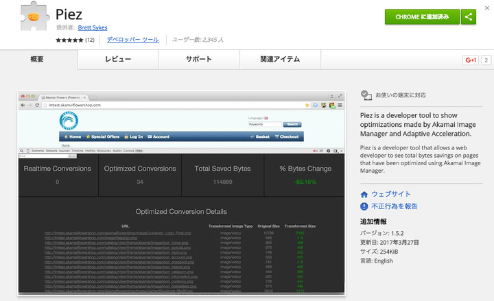Open the ウェブサイト link
The height and width of the screenshot is (301, 494).
click(x=391, y=194)
